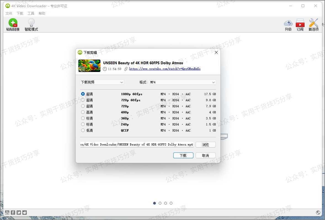Image resolution: width=325 pixels, height=220 pixels.
Task: Select the 720p 60fps quality option
Action: pyautogui.click(x=83, y=100)
